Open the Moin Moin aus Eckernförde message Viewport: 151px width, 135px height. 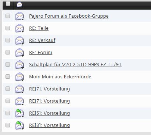60,77
